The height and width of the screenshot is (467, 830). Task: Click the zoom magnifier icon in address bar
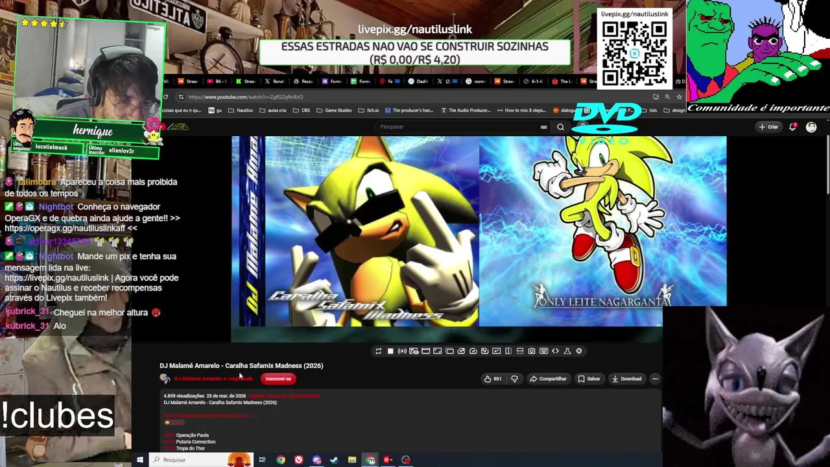tap(667, 97)
